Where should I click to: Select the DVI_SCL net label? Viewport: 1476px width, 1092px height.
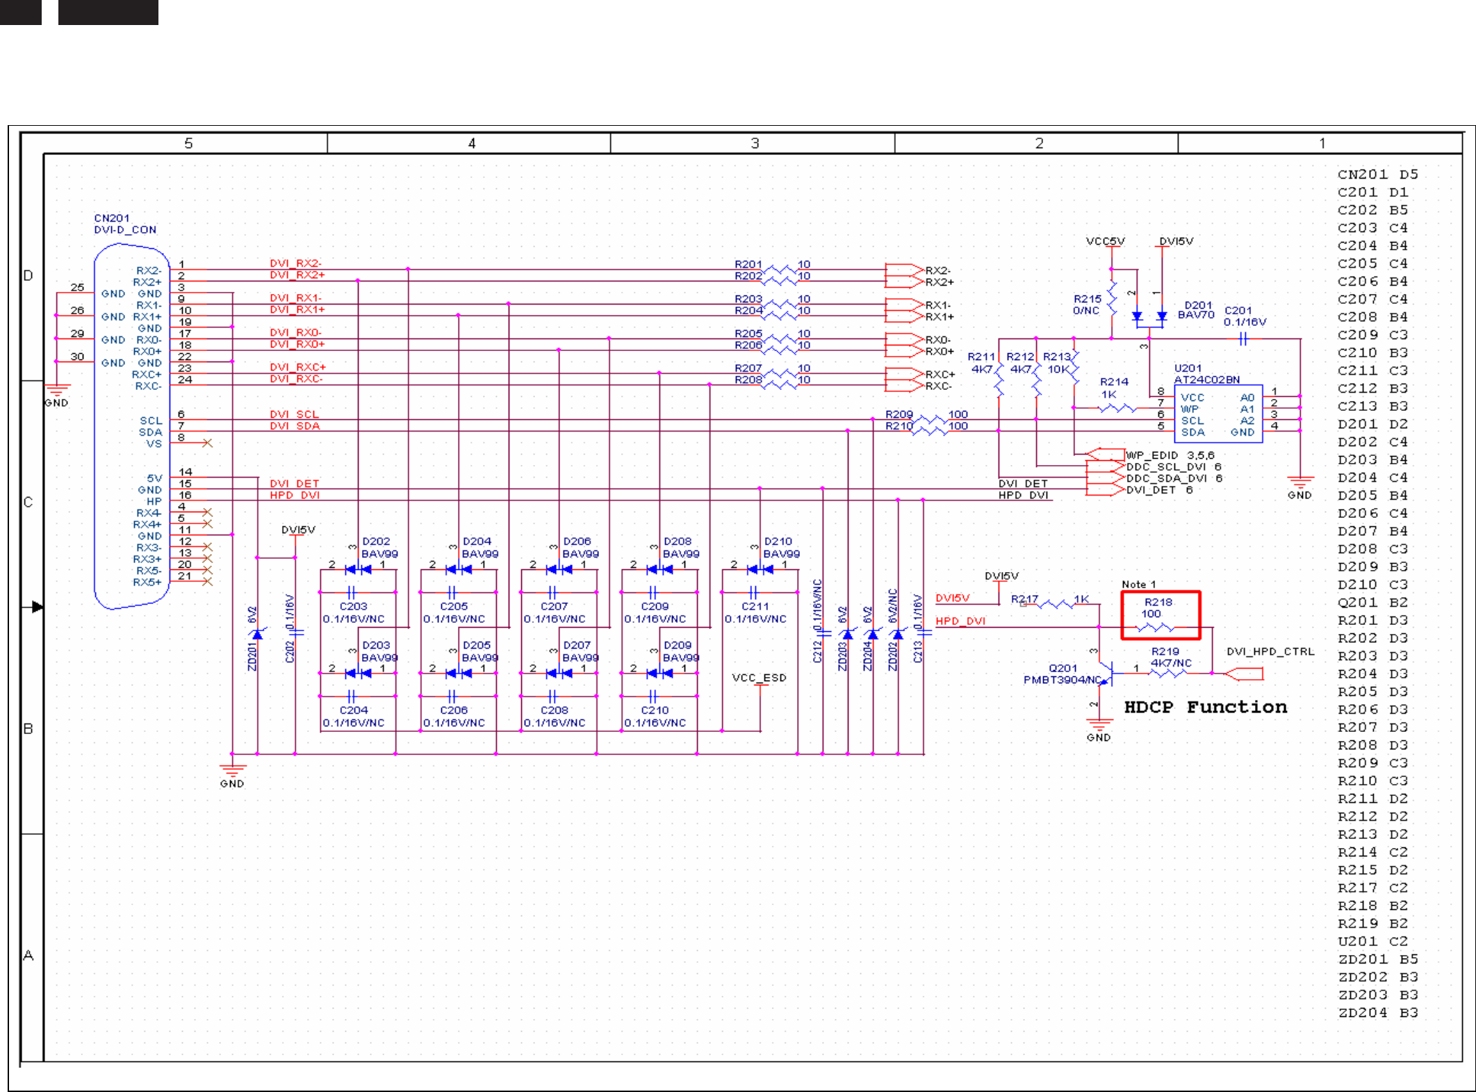click(294, 414)
